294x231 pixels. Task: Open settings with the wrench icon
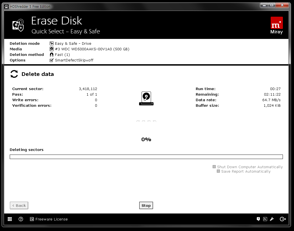(x=272, y=219)
